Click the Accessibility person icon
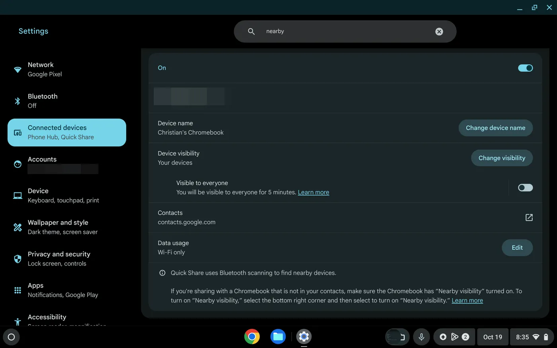This screenshot has width=557, height=348. [18, 322]
